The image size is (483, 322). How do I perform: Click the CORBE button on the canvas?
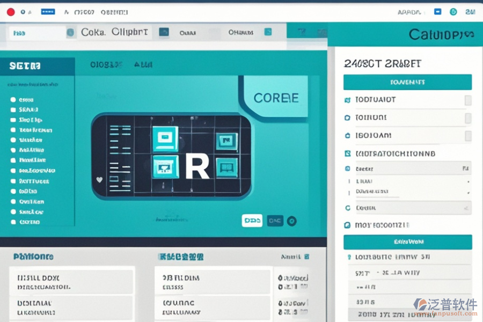(276, 98)
